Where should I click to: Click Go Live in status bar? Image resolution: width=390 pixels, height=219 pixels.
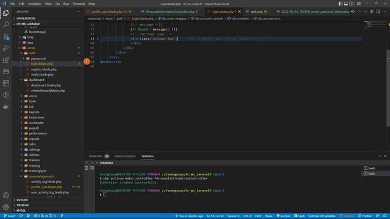[283, 216]
